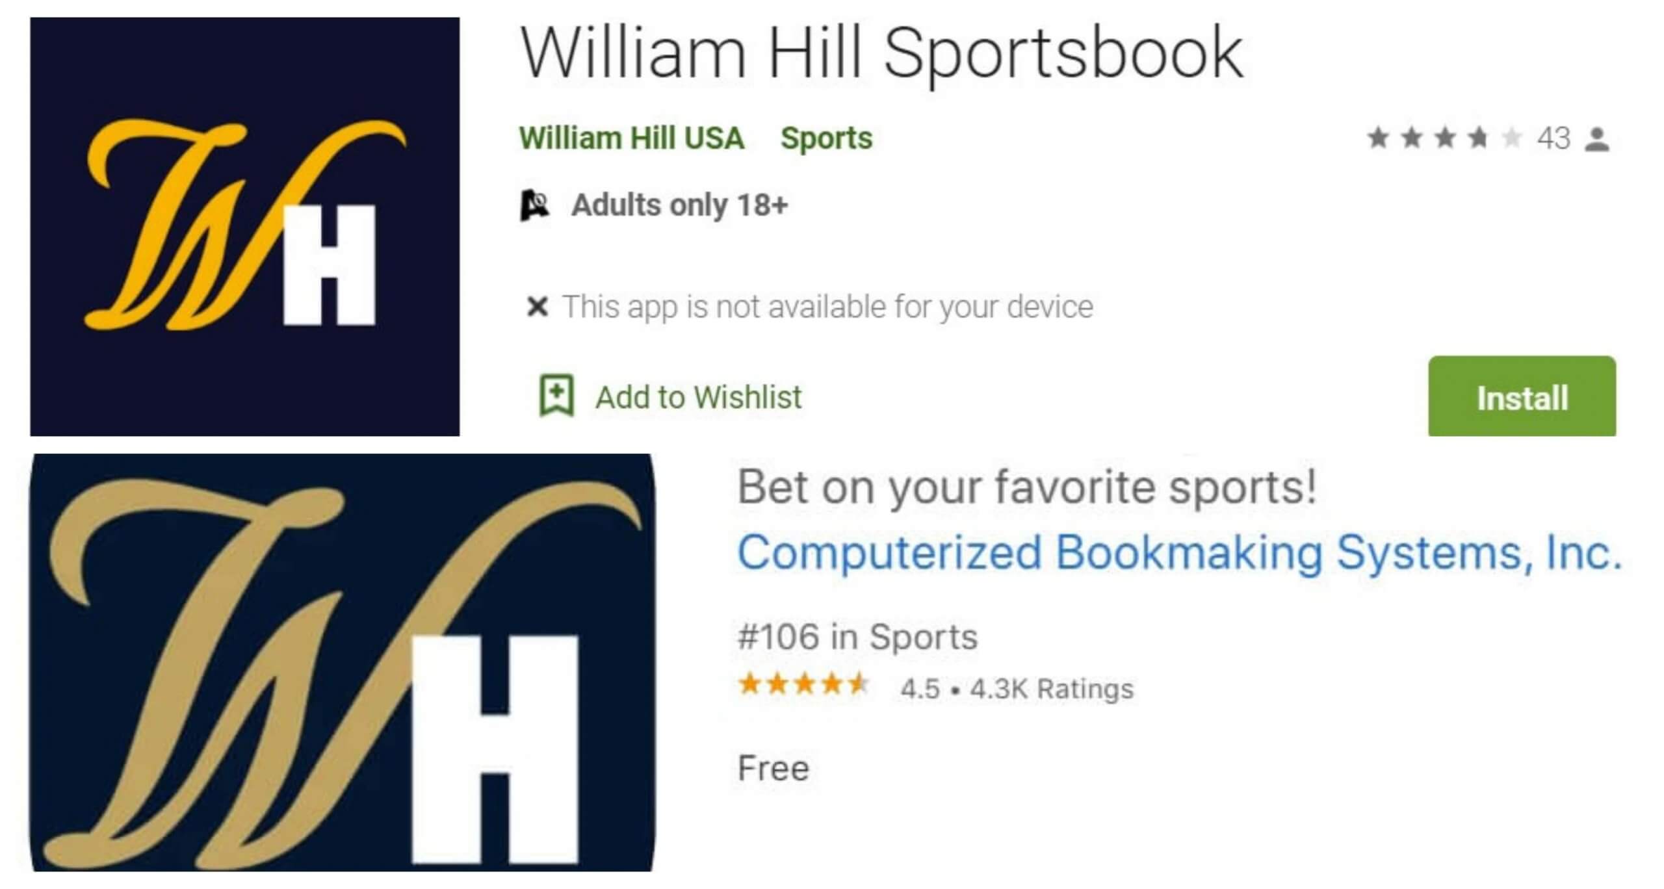The height and width of the screenshot is (889, 1664).
Task: Click the #106 in Sports ranking
Action: click(857, 636)
